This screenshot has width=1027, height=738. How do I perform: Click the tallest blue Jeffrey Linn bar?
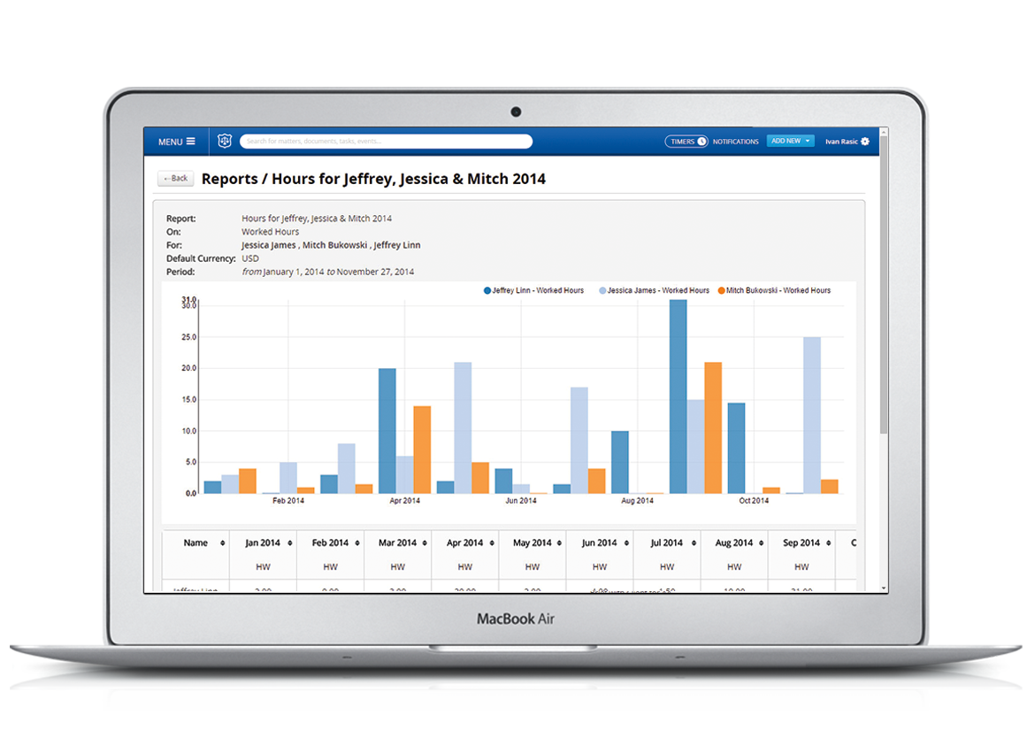678,396
